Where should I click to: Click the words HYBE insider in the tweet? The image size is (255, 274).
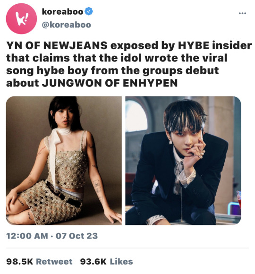[215, 45]
